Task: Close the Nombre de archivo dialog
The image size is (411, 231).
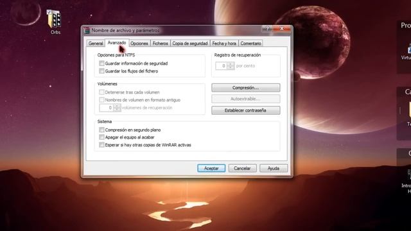Action: (x=282, y=28)
